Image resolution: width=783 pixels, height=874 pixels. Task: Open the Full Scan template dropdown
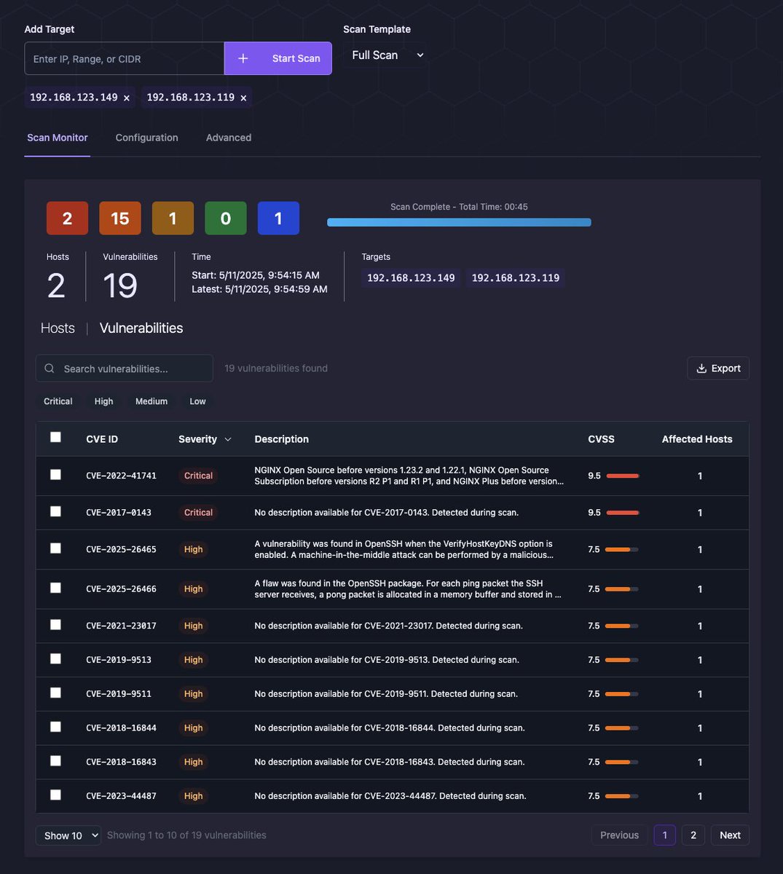coord(385,55)
